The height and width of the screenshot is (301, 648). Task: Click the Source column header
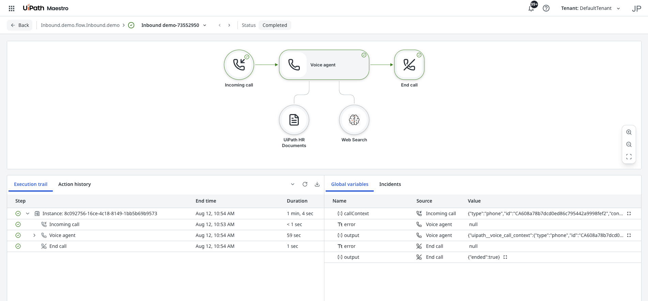click(424, 201)
